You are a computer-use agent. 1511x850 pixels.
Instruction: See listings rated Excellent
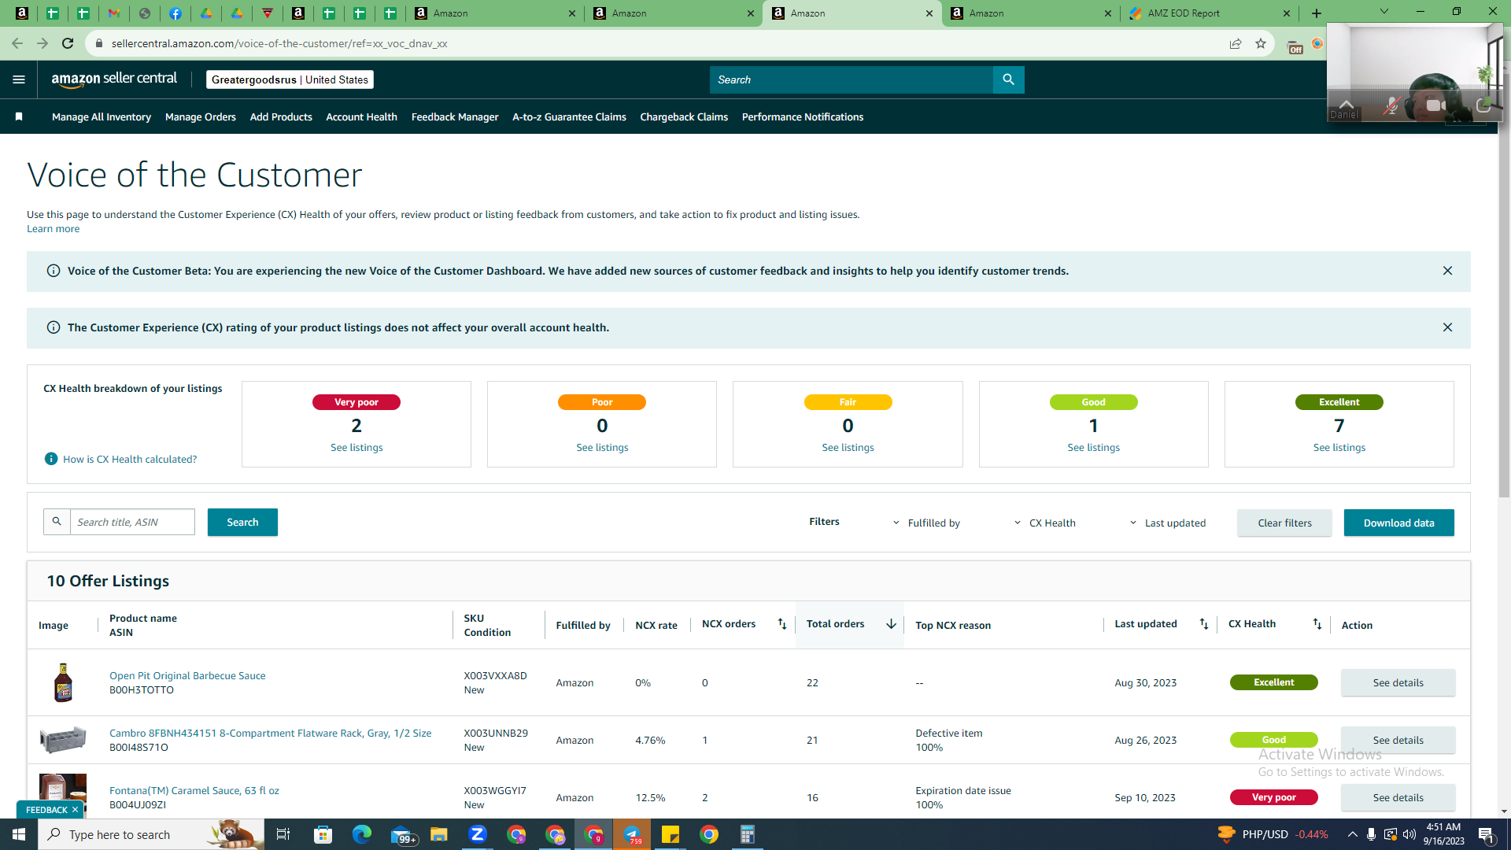coord(1339,447)
